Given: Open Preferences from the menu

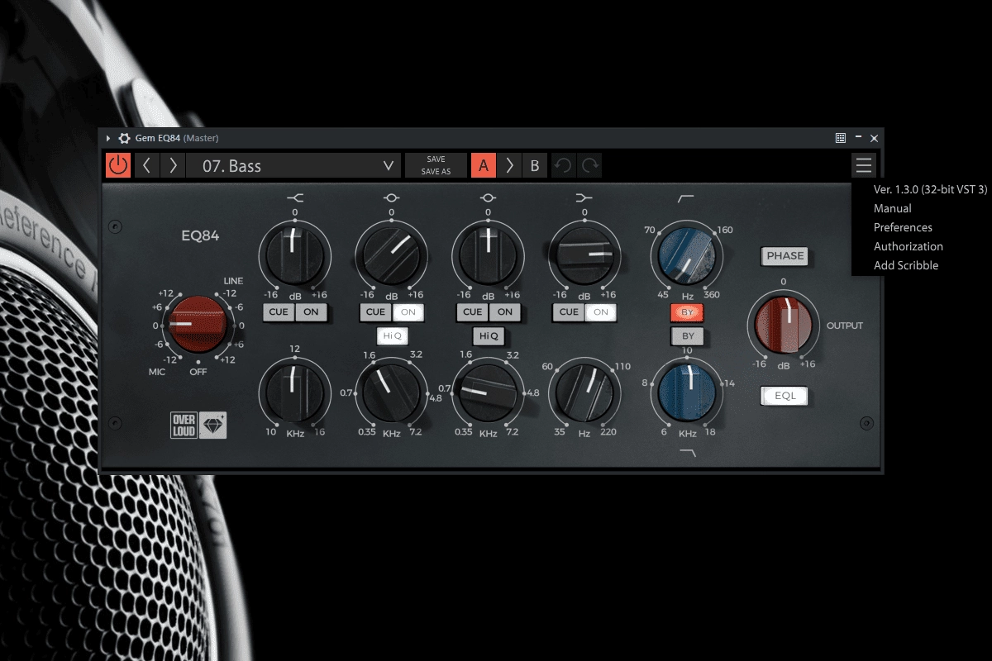Looking at the screenshot, I should 903,227.
